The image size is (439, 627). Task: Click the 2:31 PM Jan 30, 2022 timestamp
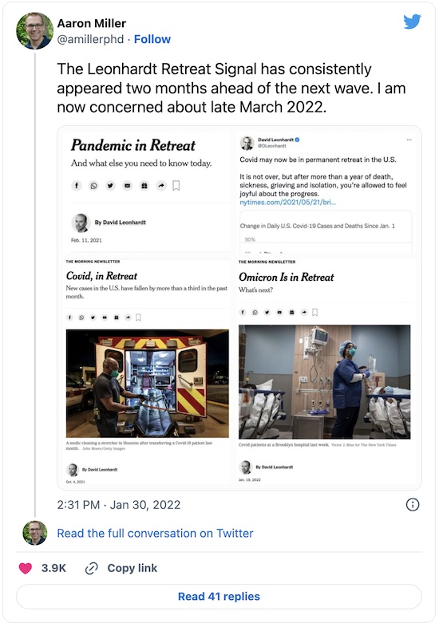pos(118,505)
